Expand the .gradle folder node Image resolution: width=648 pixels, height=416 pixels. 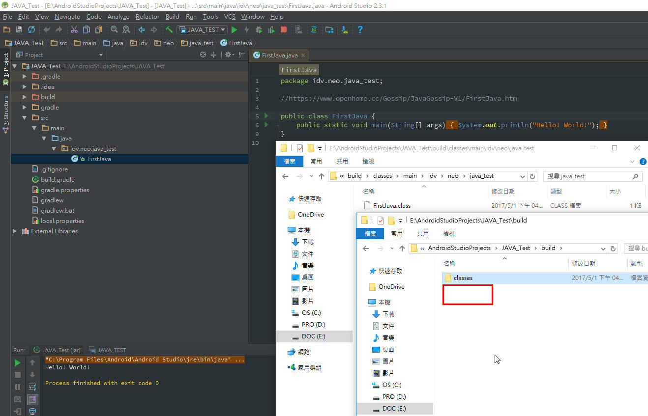(x=24, y=77)
